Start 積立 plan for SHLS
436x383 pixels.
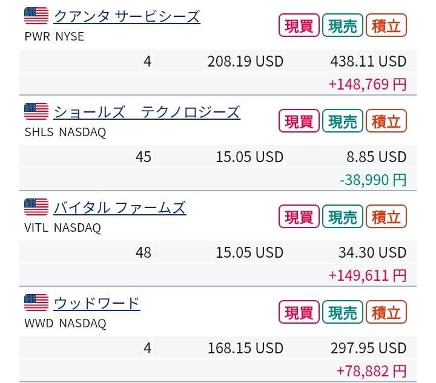[x=386, y=121]
